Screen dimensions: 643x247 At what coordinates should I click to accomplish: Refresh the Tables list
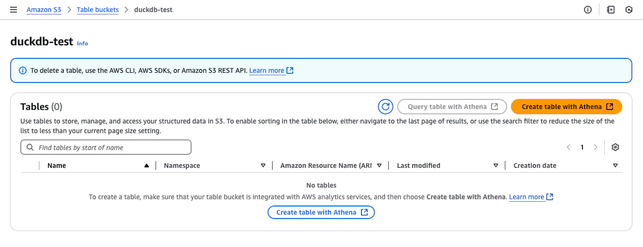point(386,107)
